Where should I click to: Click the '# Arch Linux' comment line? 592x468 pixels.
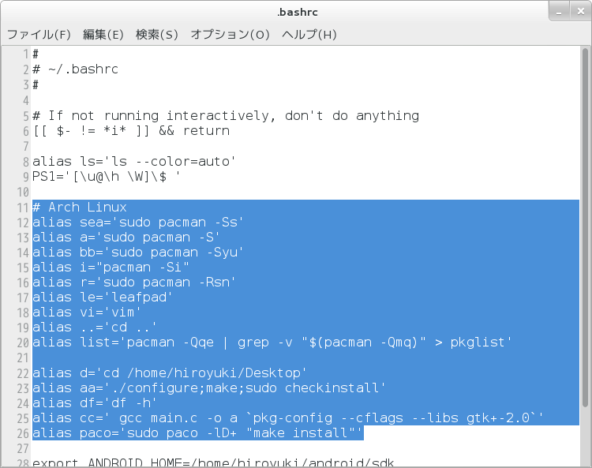tap(80, 208)
